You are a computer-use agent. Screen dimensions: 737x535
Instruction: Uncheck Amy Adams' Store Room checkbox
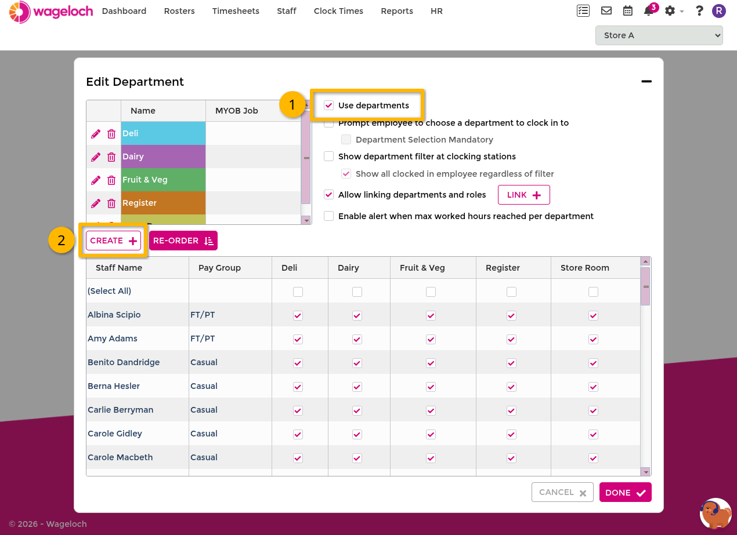click(x=593, y=339)
